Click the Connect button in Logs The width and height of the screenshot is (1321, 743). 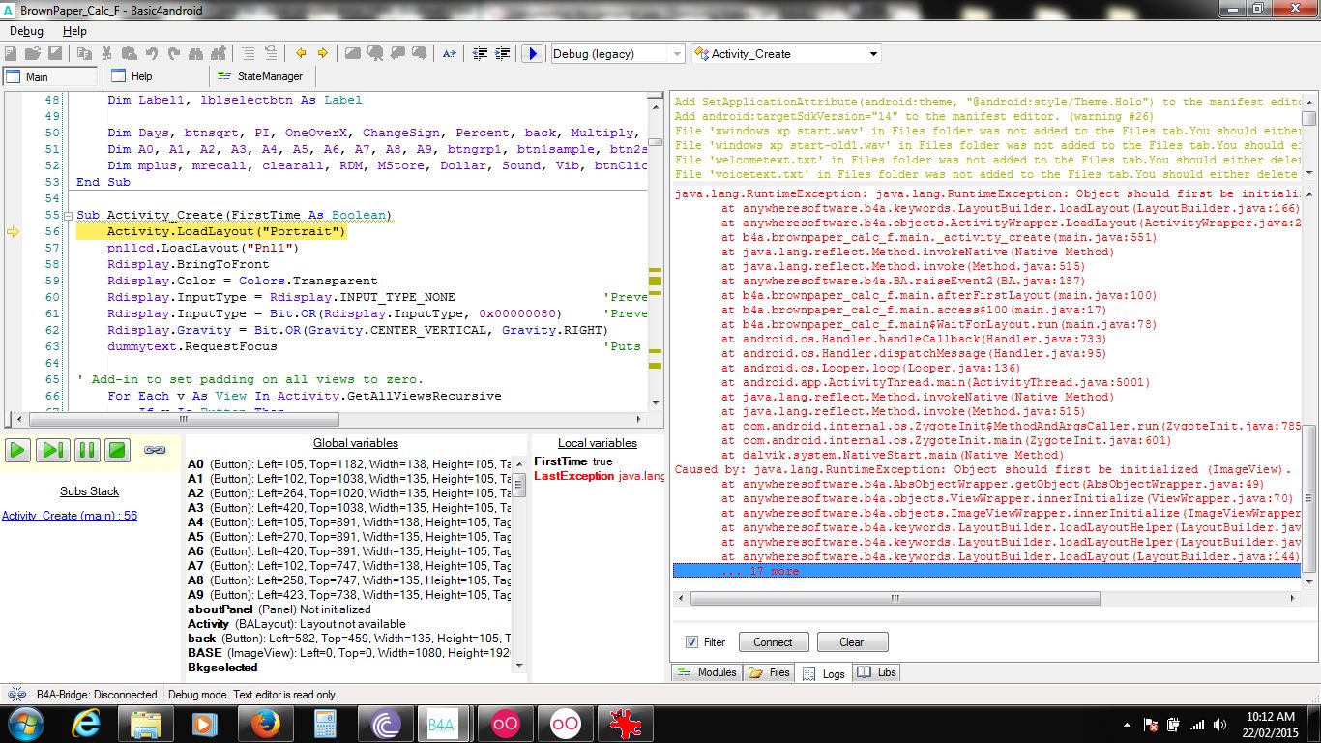point(773,642)
